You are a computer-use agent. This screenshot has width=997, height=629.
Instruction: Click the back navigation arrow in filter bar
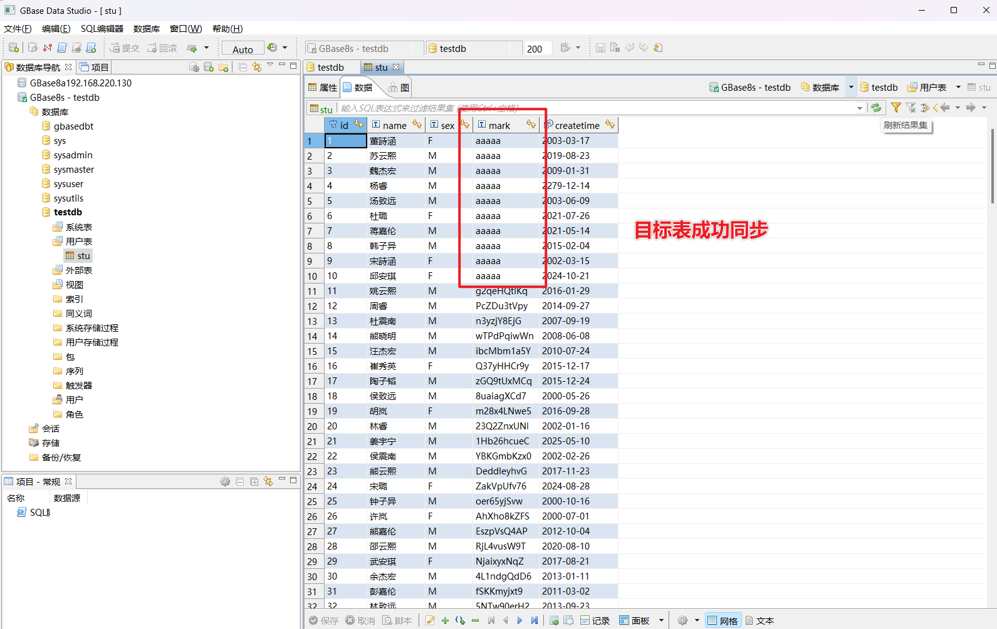coord(945,108)
